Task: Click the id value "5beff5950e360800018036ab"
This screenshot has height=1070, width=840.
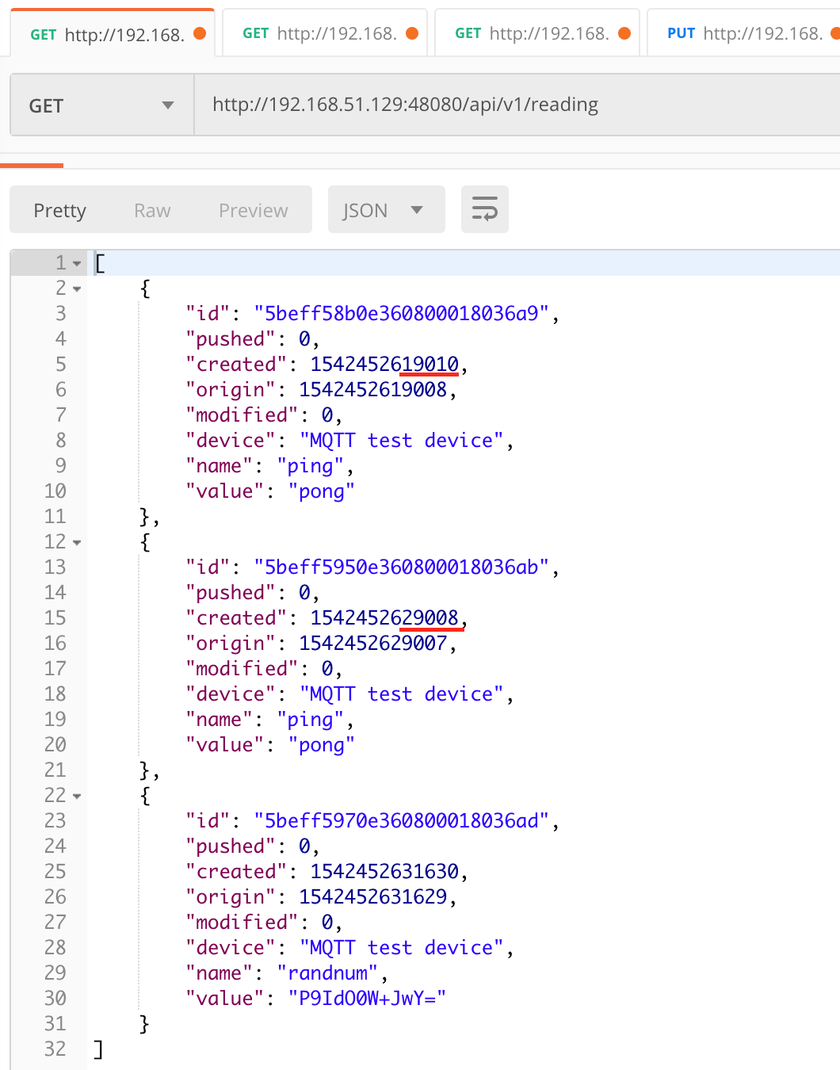Action: click(402, 567)
